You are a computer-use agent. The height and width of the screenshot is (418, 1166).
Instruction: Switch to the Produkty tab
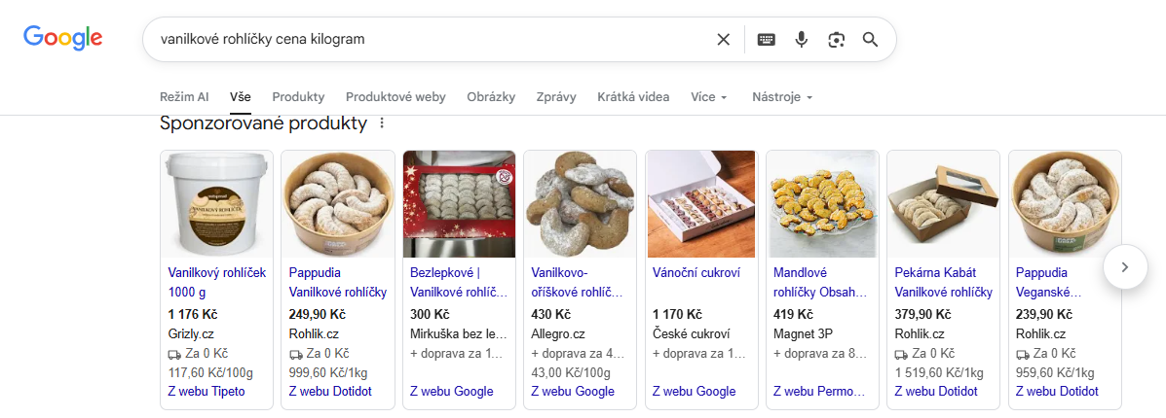point(298,97)
